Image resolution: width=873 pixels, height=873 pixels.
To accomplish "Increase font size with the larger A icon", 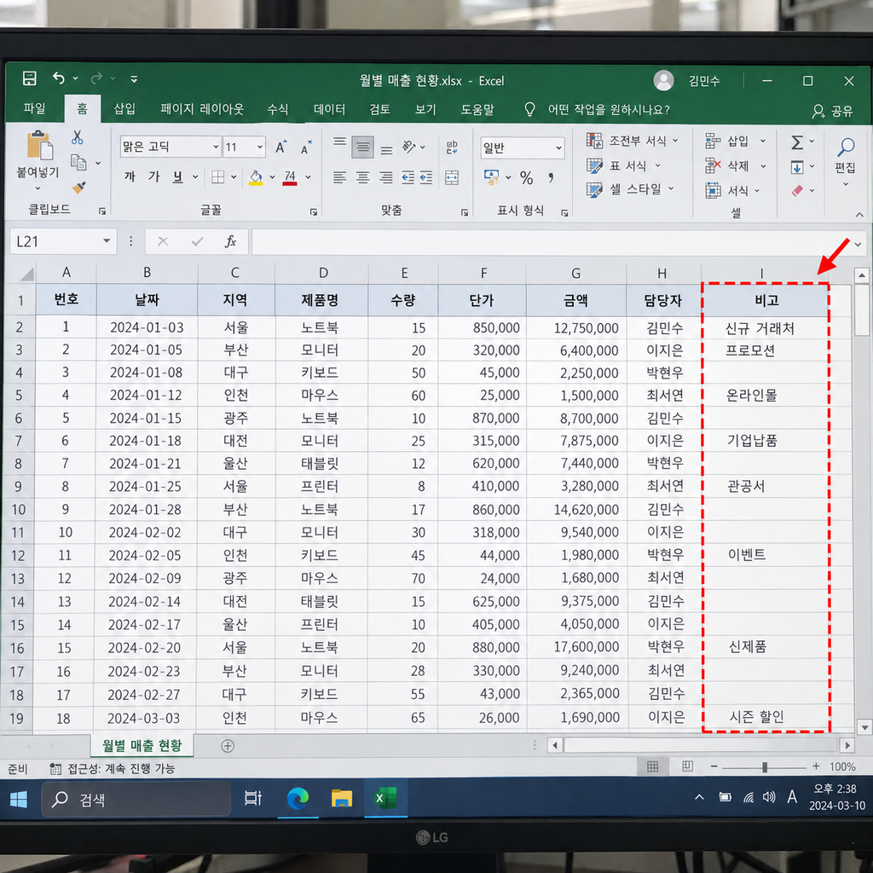I will [281, 147].
